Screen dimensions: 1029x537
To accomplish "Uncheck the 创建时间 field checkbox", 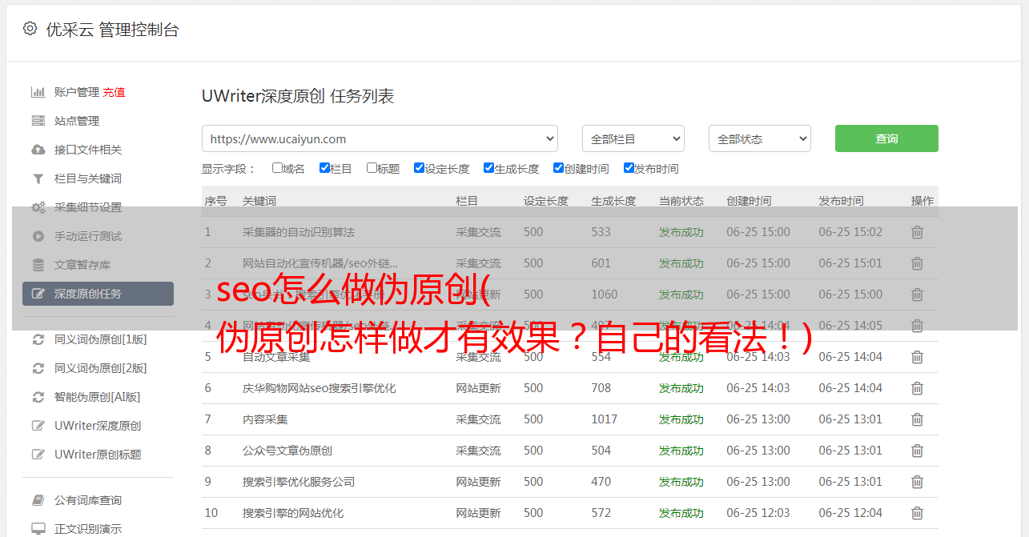I will 558,168.
